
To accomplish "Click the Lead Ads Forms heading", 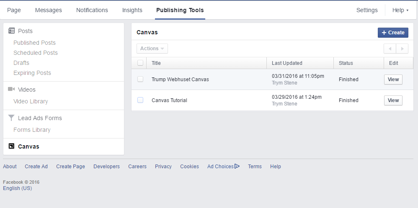I will 40,118.
